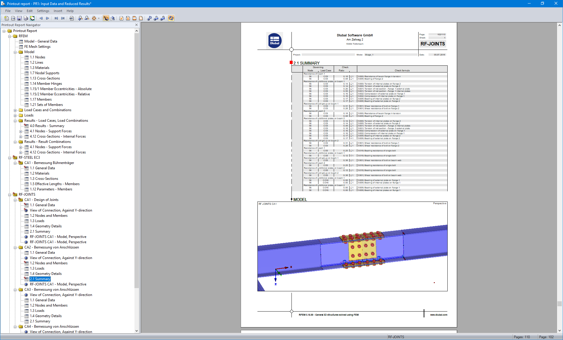Collapse the RF-STEEL EC3 node
Viewport: 563px width, 340px height.
(x=10, y=158)
